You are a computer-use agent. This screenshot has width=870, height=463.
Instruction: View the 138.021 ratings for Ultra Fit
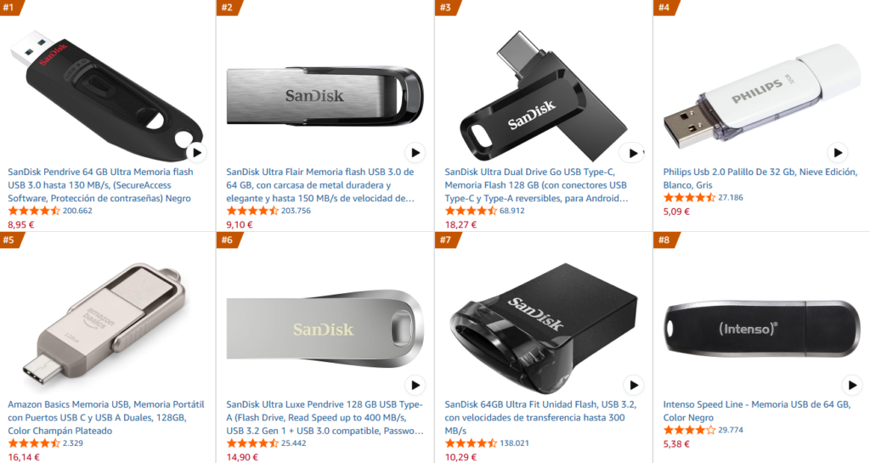(514, 443)
